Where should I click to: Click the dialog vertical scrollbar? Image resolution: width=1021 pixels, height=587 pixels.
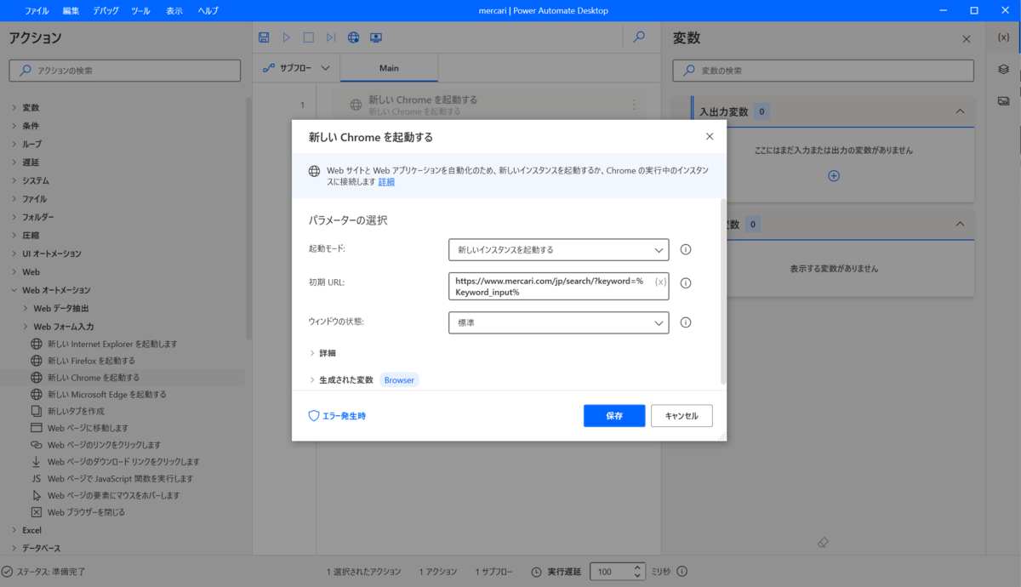723,291
